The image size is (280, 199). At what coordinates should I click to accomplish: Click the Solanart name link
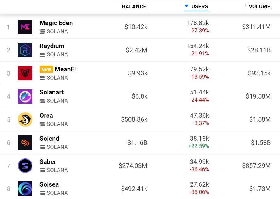[x=52, y=92]
